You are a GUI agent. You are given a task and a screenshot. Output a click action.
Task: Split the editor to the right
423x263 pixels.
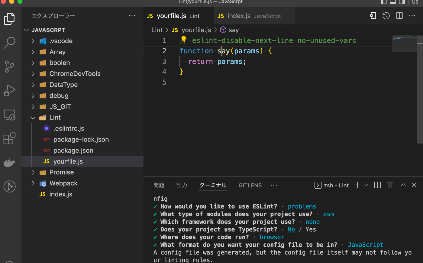coord(399,16)
